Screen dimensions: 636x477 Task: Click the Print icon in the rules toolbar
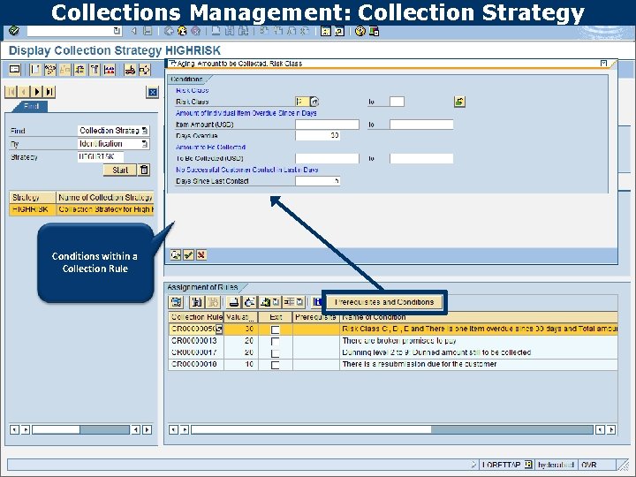click(x=234, y=302)
